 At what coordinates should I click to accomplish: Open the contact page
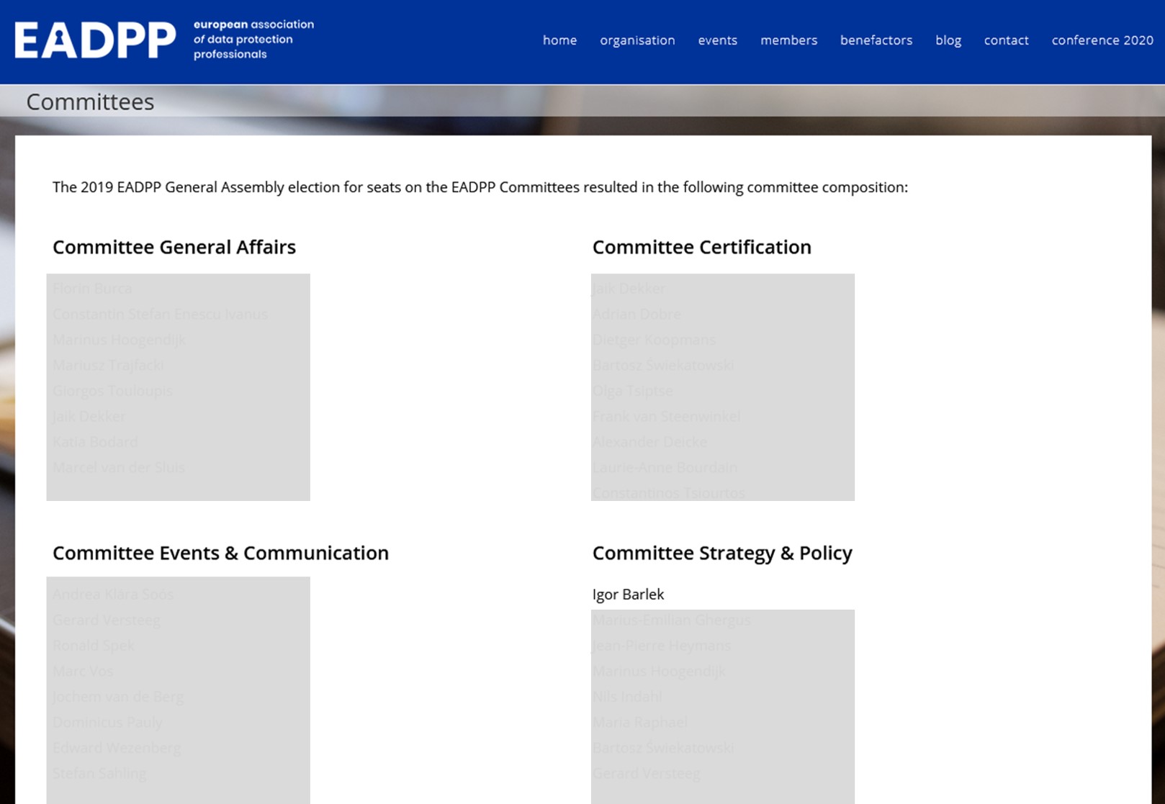coord(1006,40)
